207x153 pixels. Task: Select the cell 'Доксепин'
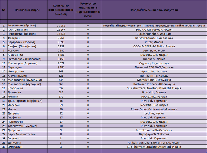pos(27,93)
